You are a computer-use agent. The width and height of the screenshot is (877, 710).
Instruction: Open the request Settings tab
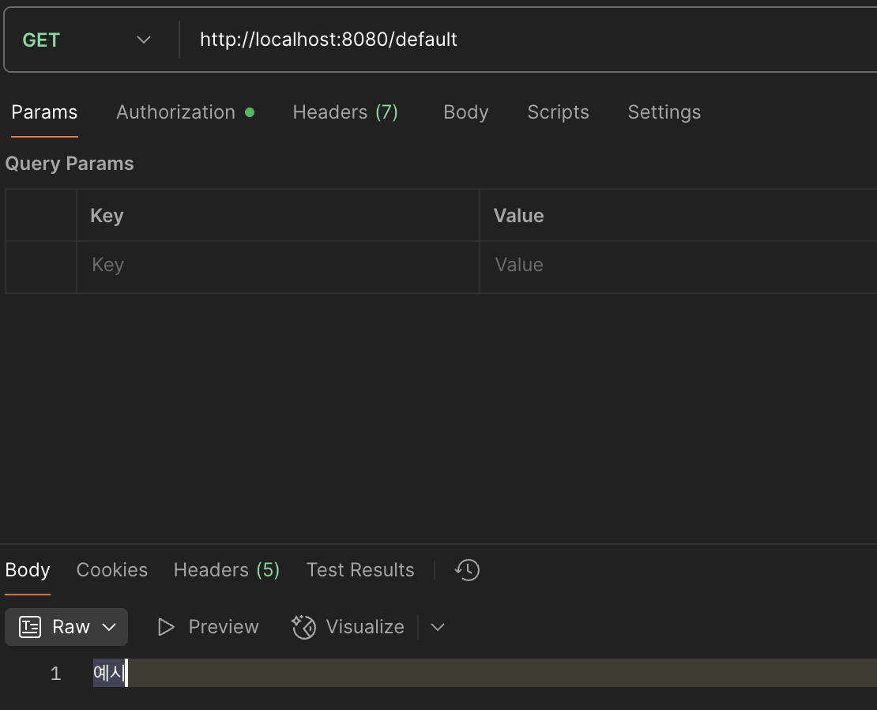[664, 112]
